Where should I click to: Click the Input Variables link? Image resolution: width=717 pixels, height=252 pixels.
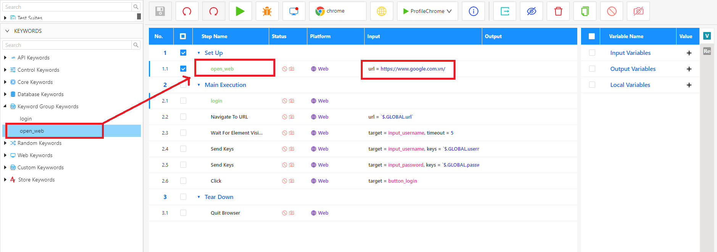coord(630,53)
